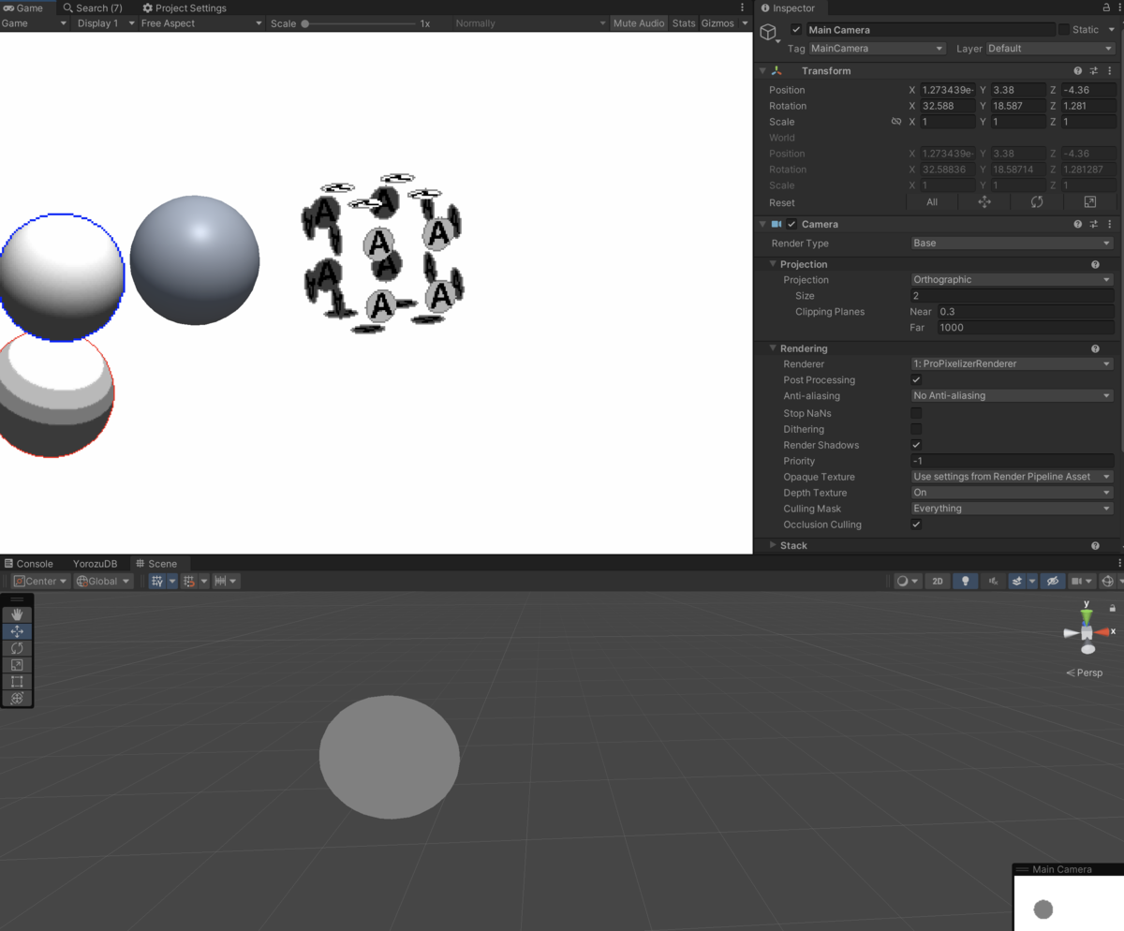Open the Anti-aliasing dropdown
The image size is (1124, 931).
point(1012,395)
